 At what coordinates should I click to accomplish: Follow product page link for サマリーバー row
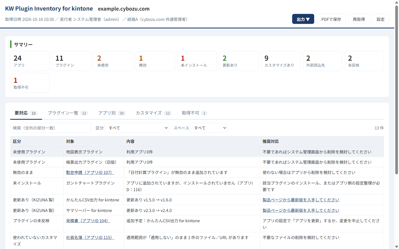pos(301,210)
